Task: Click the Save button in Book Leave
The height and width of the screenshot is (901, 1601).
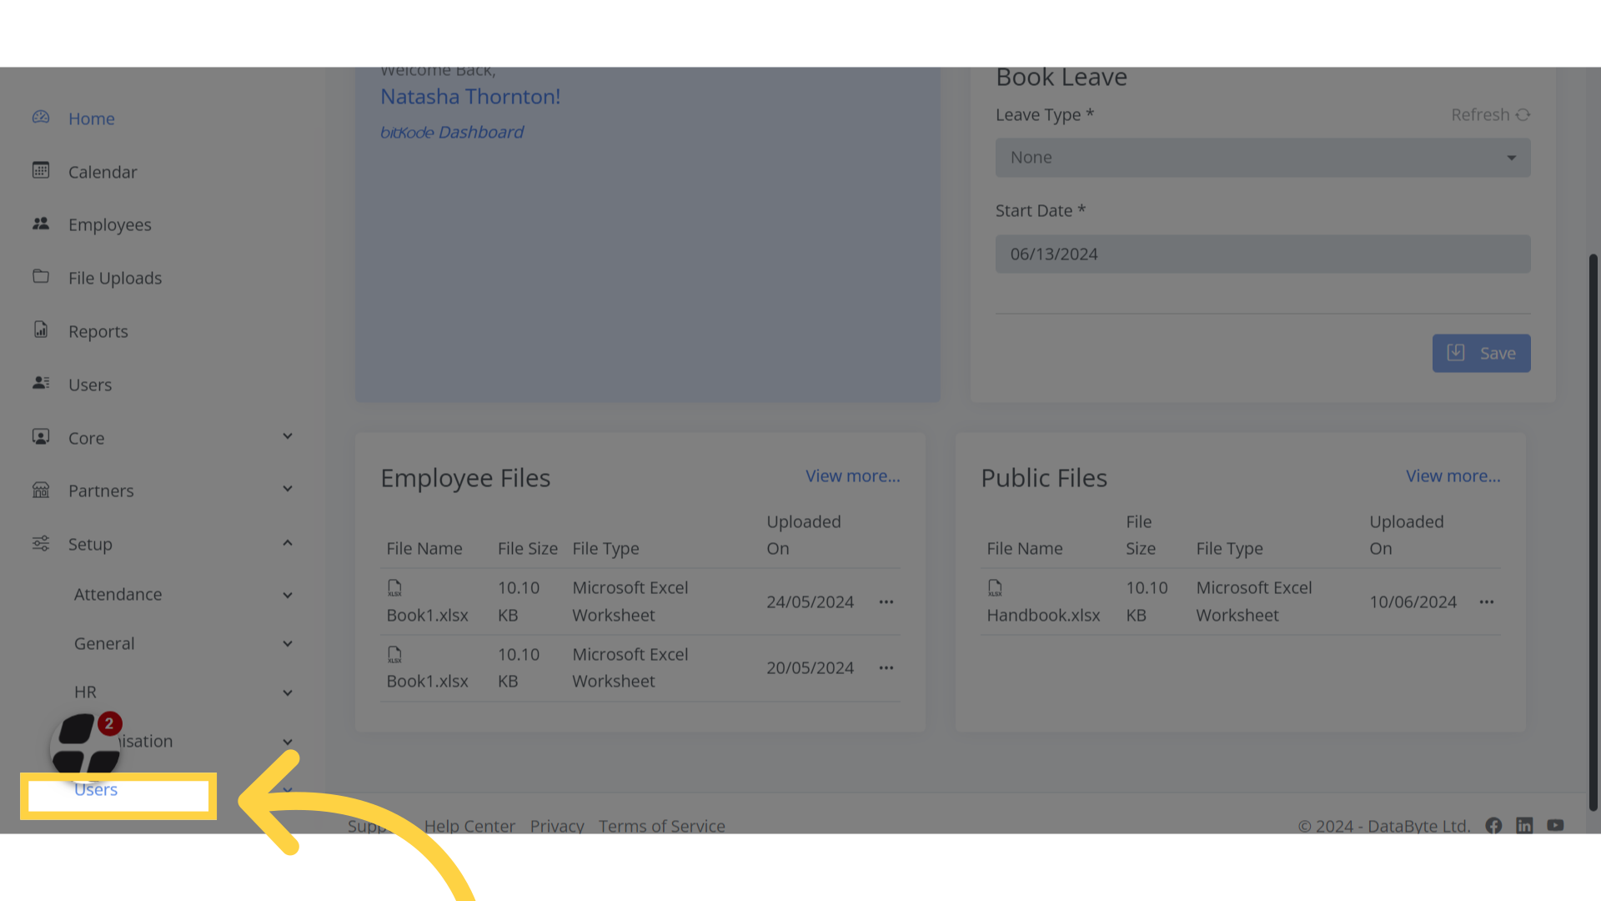Action: (1481, 353)
